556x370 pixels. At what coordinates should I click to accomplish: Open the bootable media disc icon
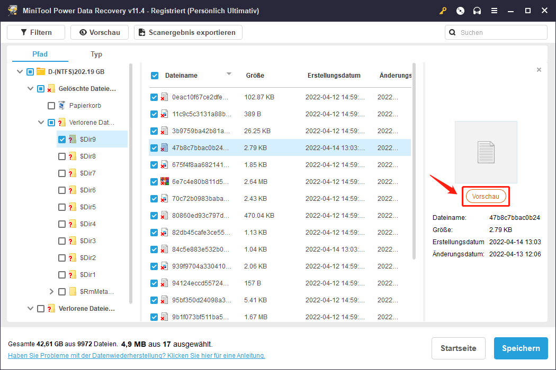point(460,10)
